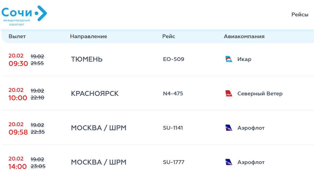Open flight number EO-509
The width and height of the screenshot is (314, 179).
point(174,59)
